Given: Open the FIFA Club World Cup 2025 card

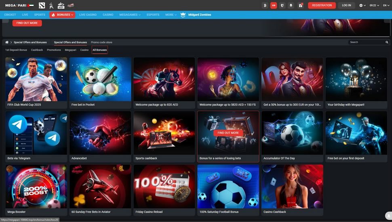Looking at the screenshot, I should tap(36, 83).
